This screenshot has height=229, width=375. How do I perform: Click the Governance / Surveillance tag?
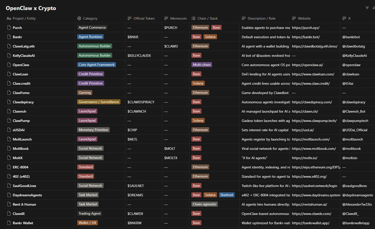coord(99,102)
